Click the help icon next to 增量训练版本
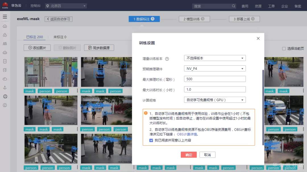 (167, 59)
